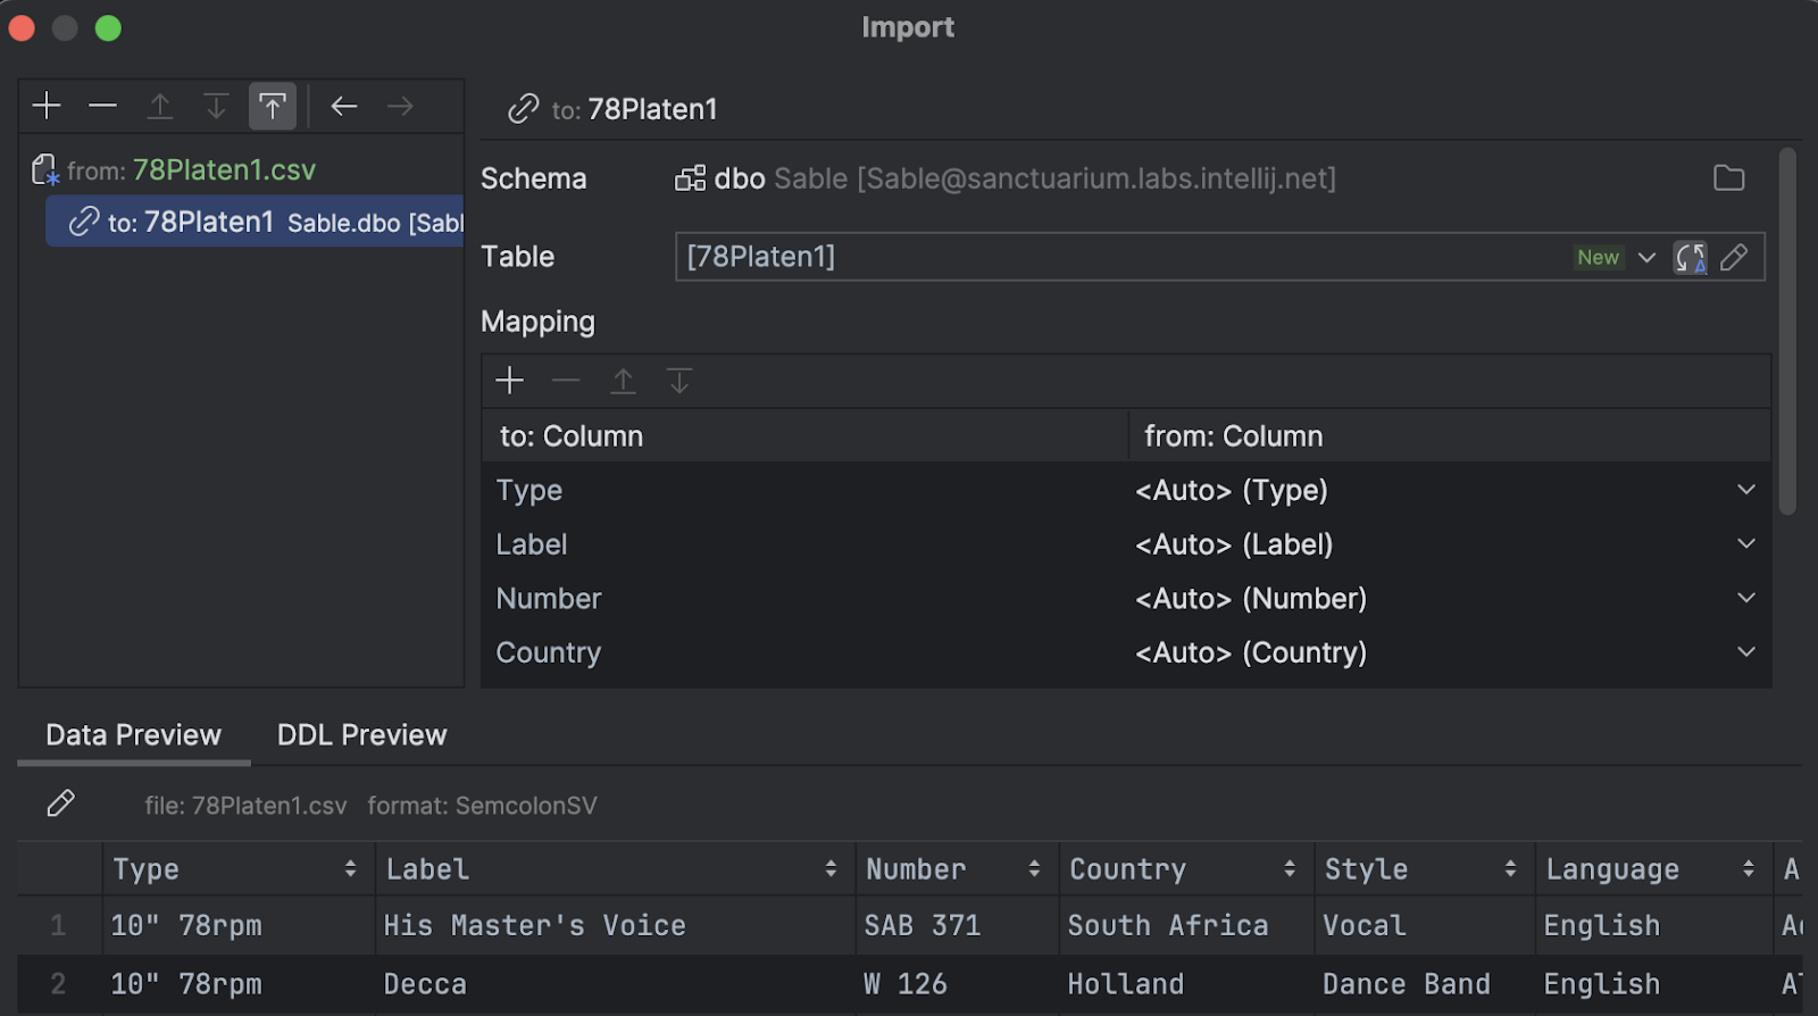Click the add new mapping row icon
The width and height of the screenshot is (1818, 1016).
[x=510, y=380]
